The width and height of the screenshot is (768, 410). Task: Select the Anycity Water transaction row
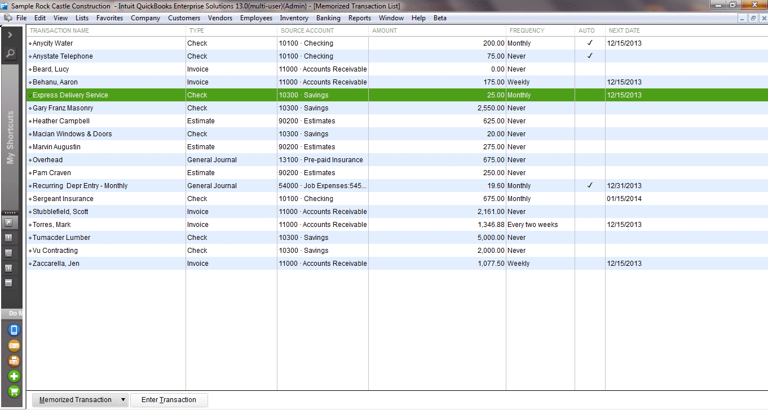click(x=397, y=43)
